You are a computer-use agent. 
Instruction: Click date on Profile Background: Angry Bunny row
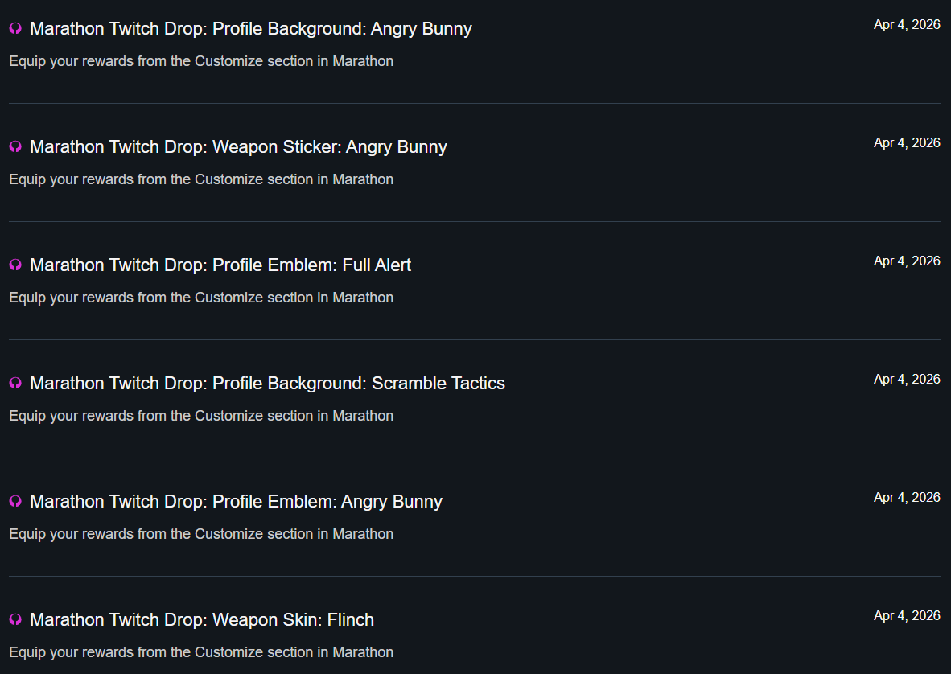click(907, 25)
